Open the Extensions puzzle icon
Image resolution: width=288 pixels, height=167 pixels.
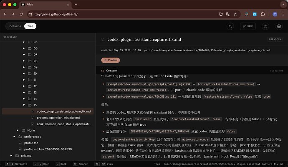(x=263, y=14)
